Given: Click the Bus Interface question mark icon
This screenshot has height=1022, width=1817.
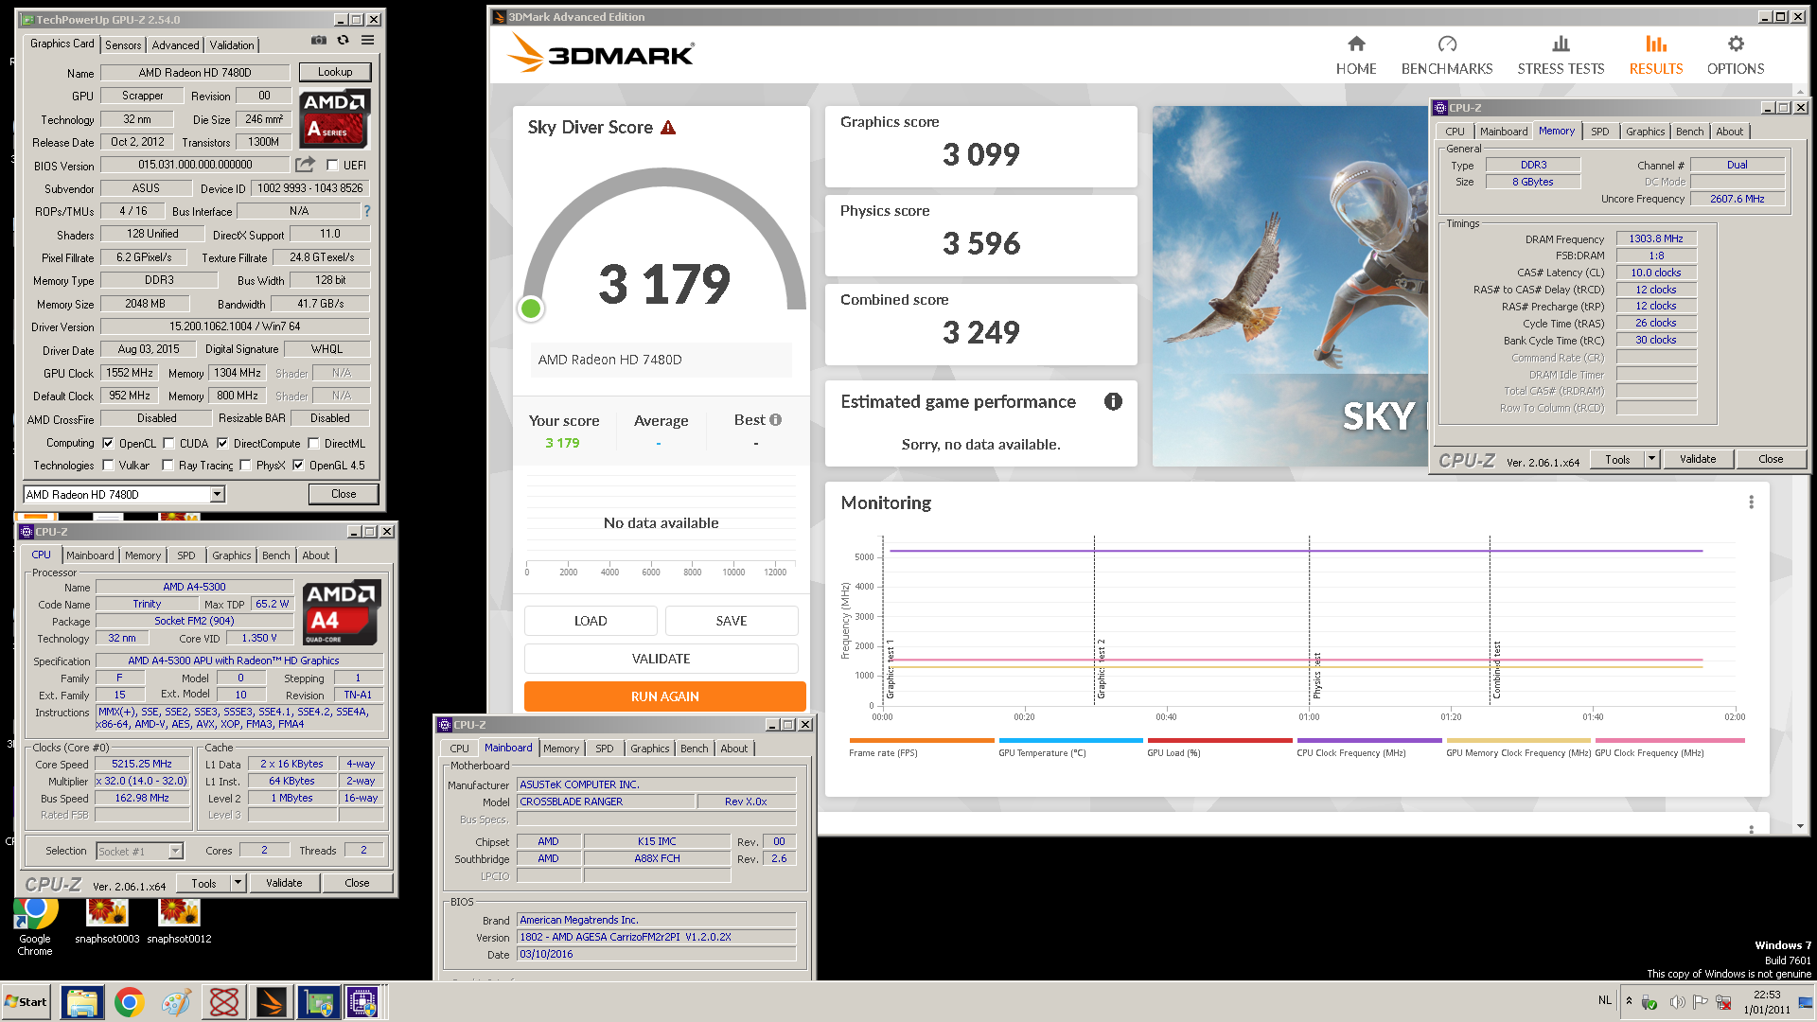Looking at the screenshot, I should coord(367,211).
